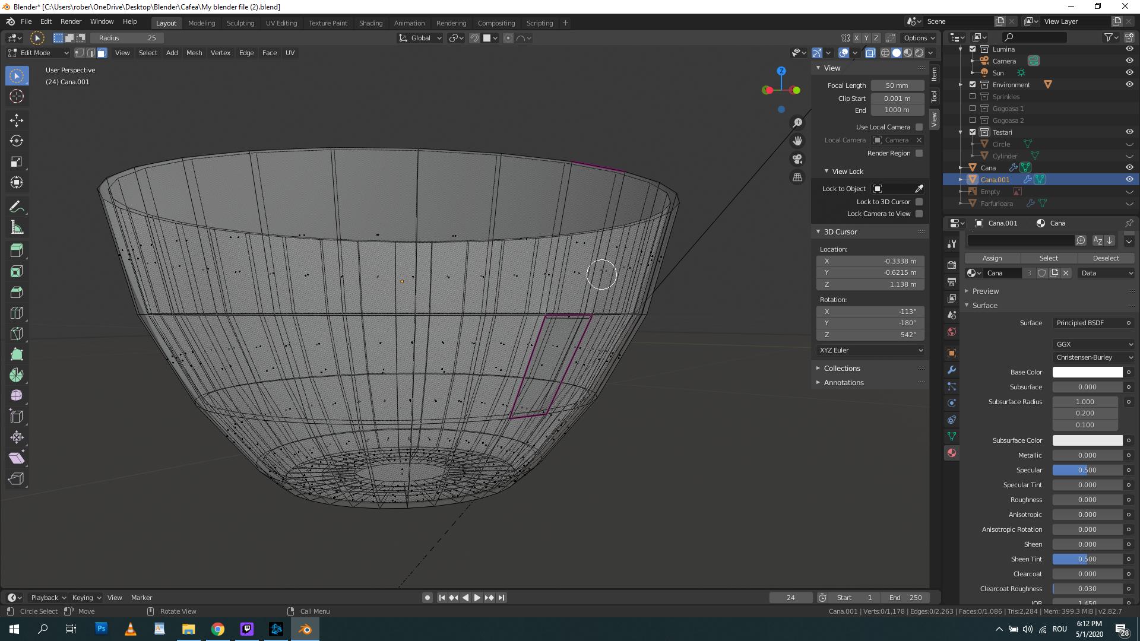This screenshot has height=641, width=1140.
Task: Open the GGX distribution dropdown
Action: click(1093, 344)
